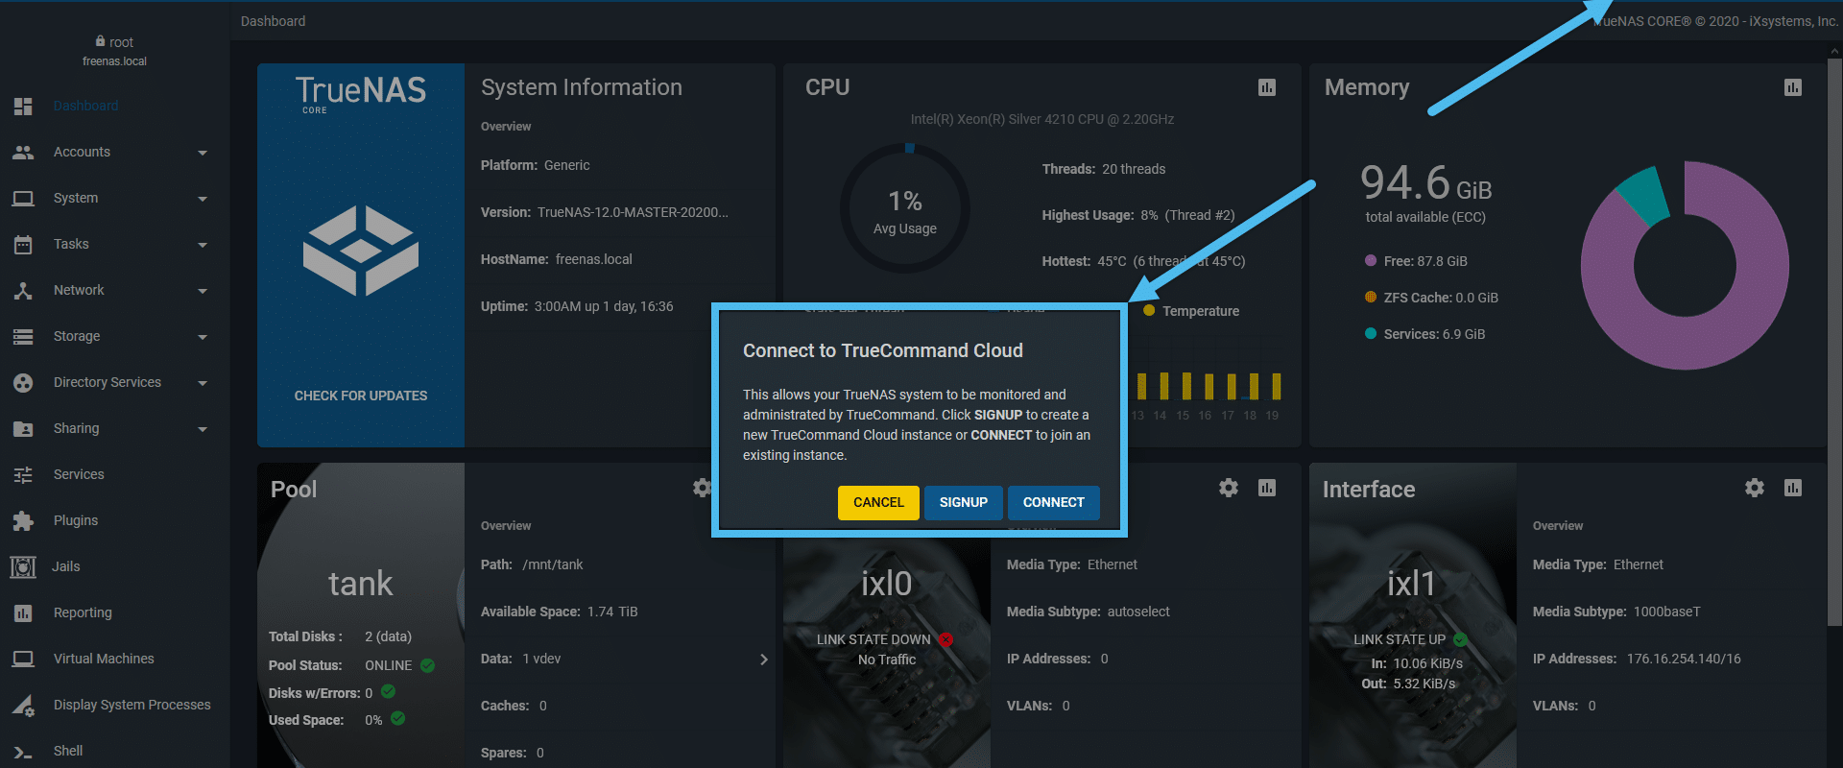Click the page vertical scrollbar

point(1834,341)
